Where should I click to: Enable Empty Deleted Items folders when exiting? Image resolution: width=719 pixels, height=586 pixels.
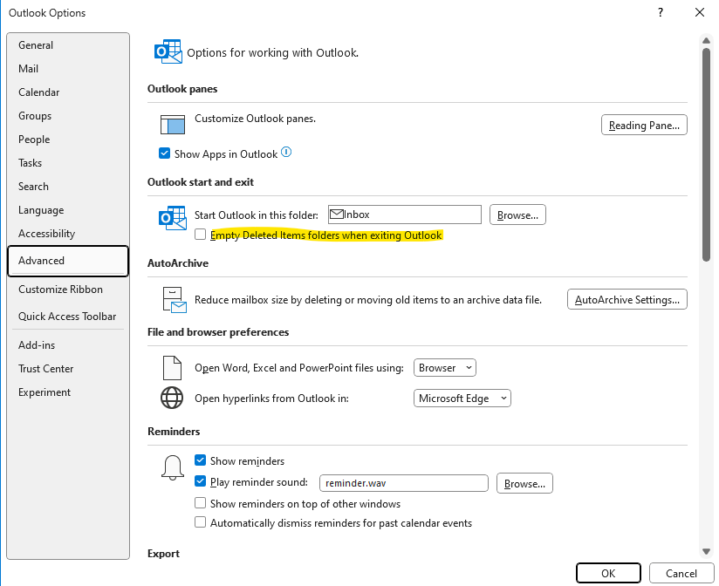tap(201, 235)
